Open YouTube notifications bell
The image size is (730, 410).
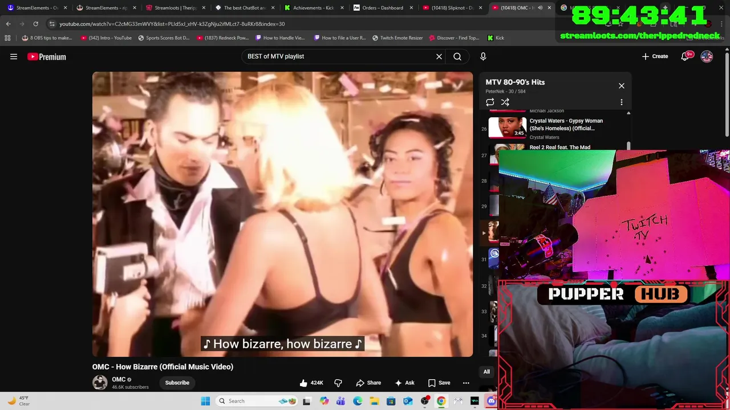click(x=686, y=56)
